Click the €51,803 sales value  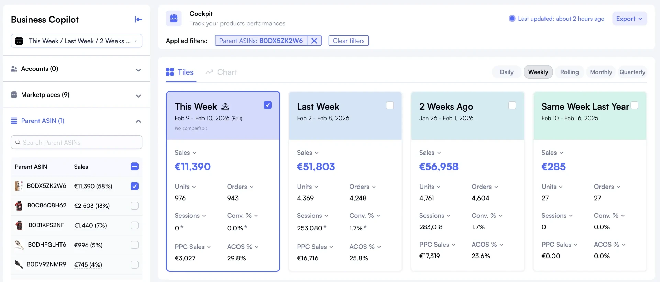tap(316, 167)
